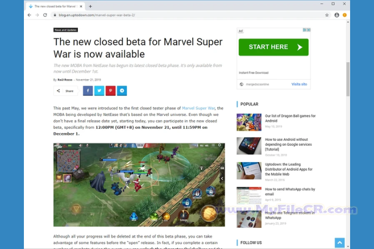Reload the page with refresh icon
The image size is (374, 249).
click(x=45, y=15)
